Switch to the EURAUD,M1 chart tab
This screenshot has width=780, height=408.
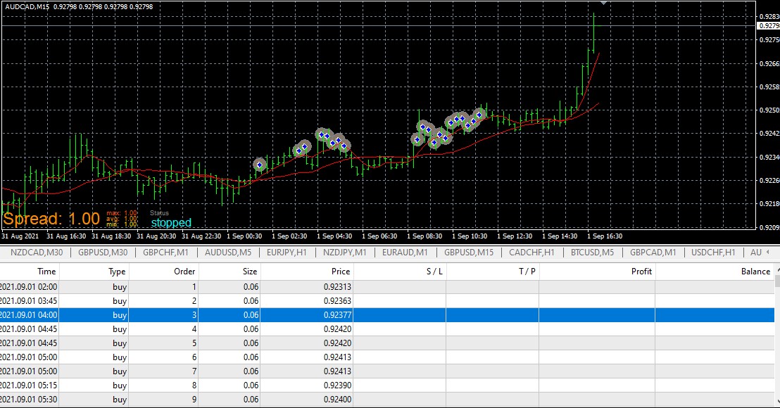pos(405,253)
